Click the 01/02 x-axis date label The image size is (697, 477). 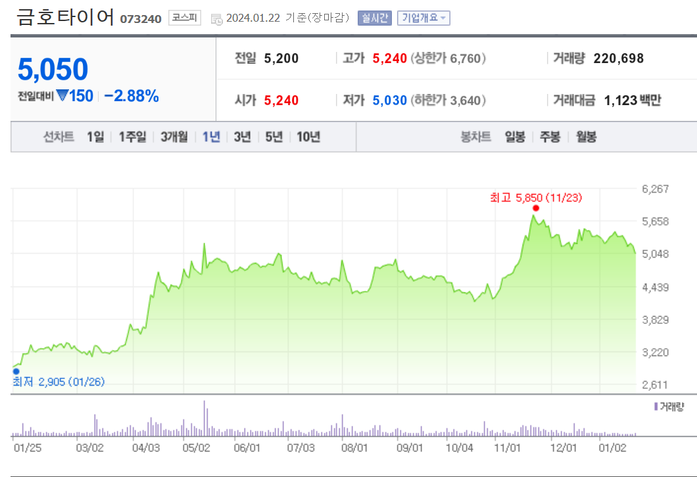pyautogui.click(x=612, y=447)
